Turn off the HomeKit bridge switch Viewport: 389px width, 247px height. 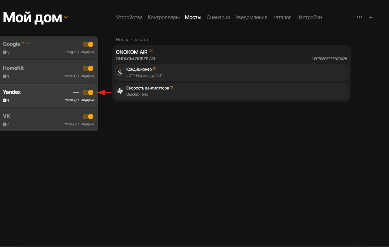coord(88,68)
